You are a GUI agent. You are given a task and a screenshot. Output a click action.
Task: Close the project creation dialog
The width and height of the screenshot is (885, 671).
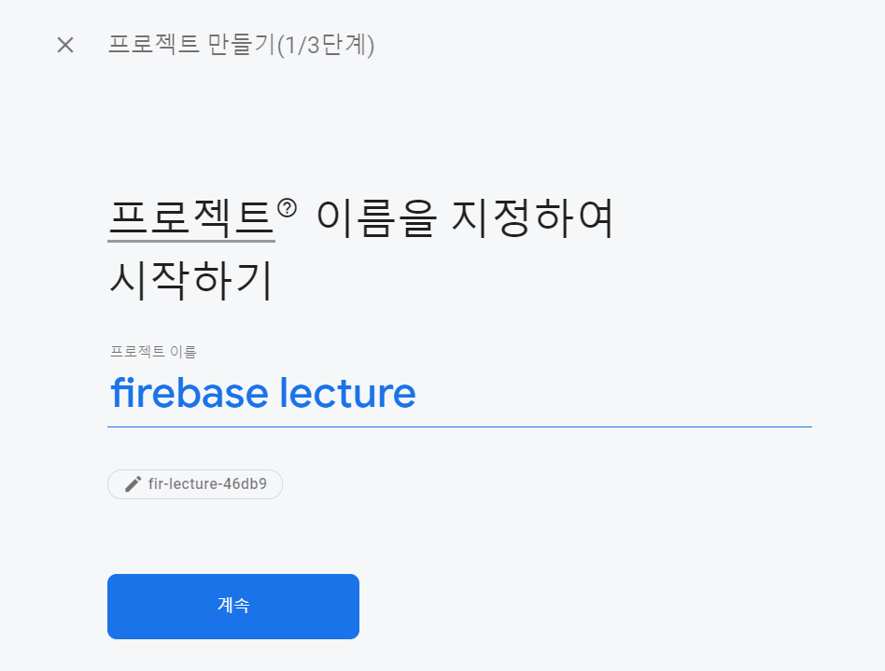pos(64,45)
